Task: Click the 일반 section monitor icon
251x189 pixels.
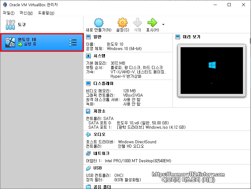Action: coord(88,37)
